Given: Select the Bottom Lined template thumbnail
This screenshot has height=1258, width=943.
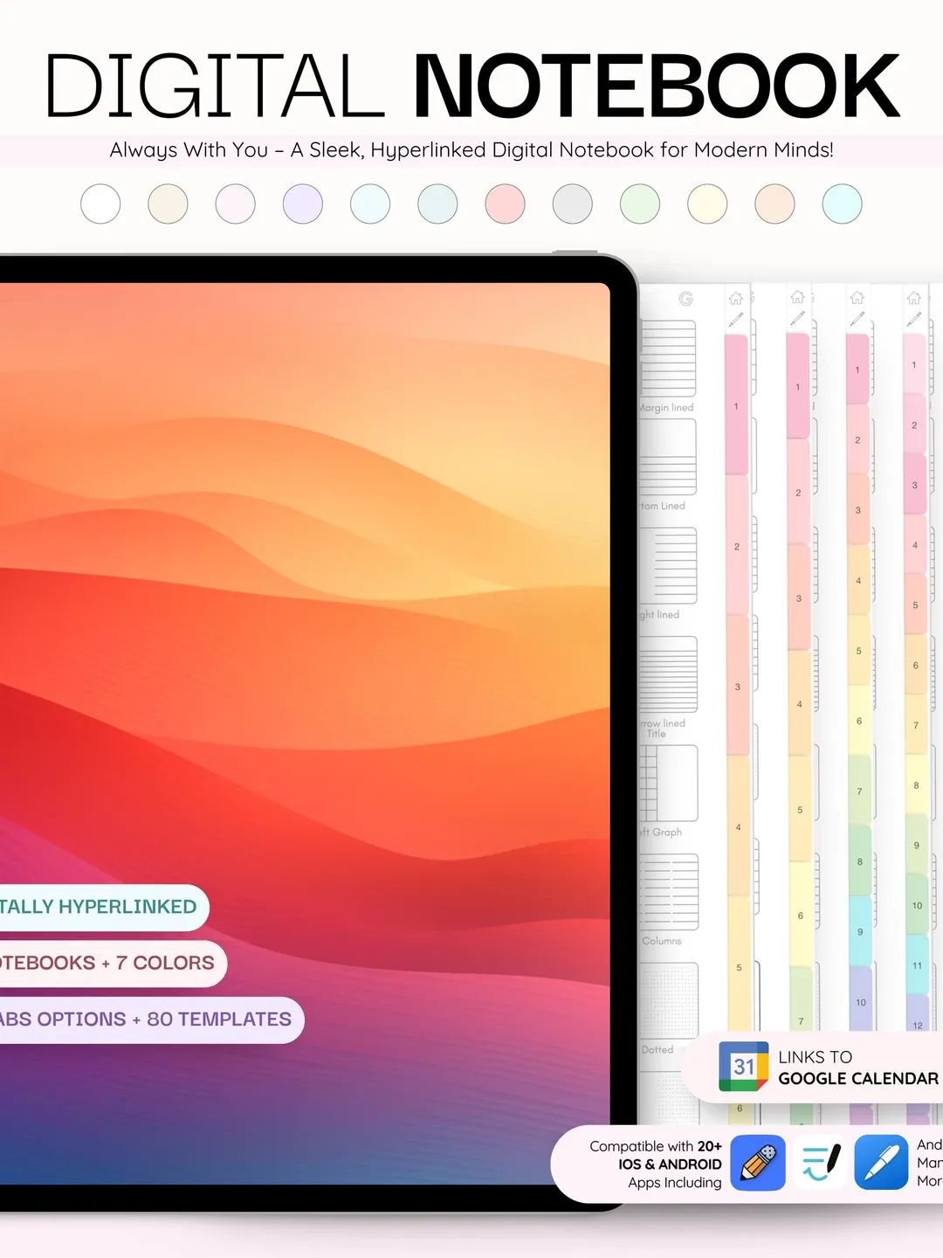Looking at the screenshot, I should [x=668, y=457].
